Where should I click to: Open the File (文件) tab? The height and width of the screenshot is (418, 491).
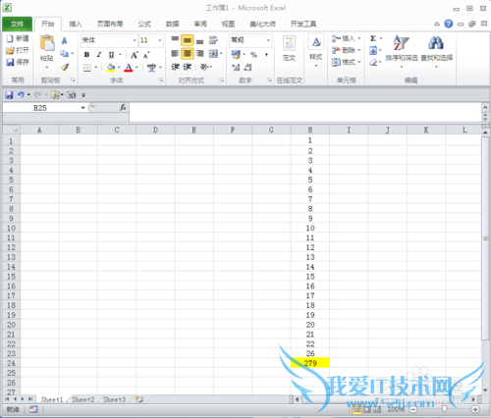point(17,24)
